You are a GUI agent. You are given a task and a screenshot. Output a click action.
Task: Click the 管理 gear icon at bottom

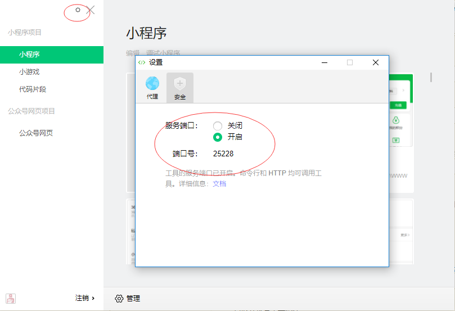[119, 298]
